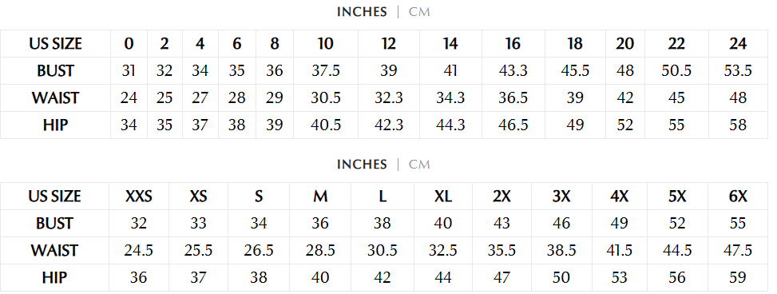Select INCHES on the top chart

click(362, 12)
